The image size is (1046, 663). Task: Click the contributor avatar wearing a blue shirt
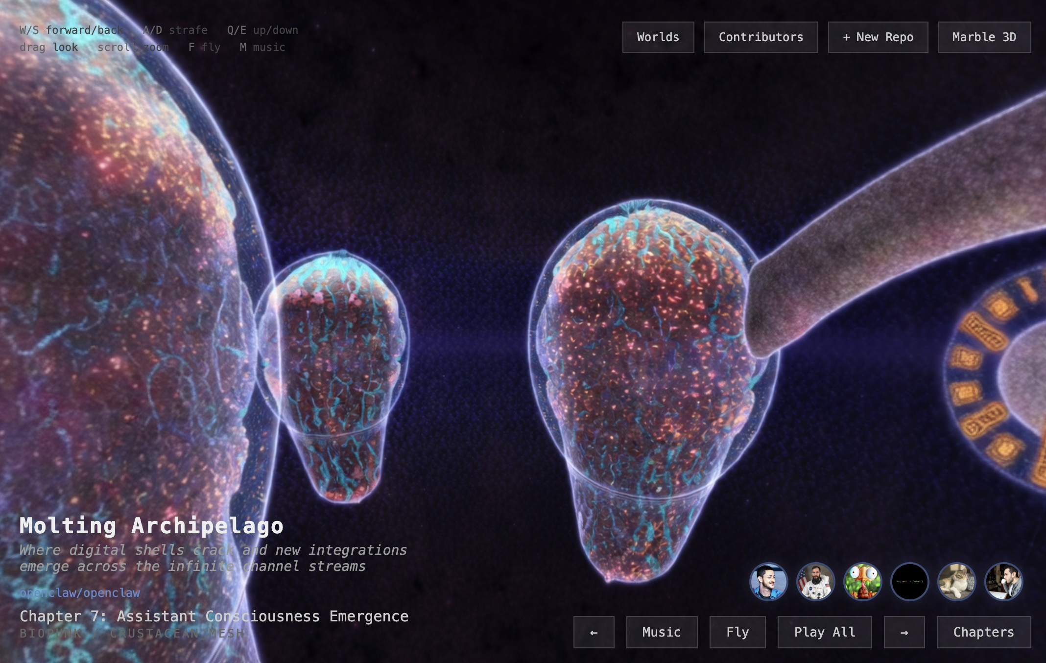(769, 581)
